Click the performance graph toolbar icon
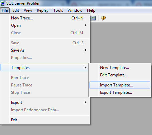 pos(93,18)
